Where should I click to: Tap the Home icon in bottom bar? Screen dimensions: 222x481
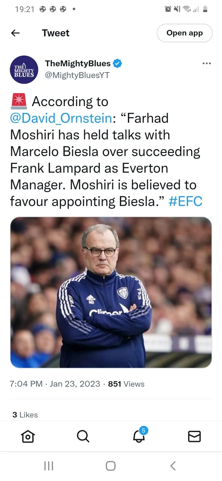coord(28,436)
